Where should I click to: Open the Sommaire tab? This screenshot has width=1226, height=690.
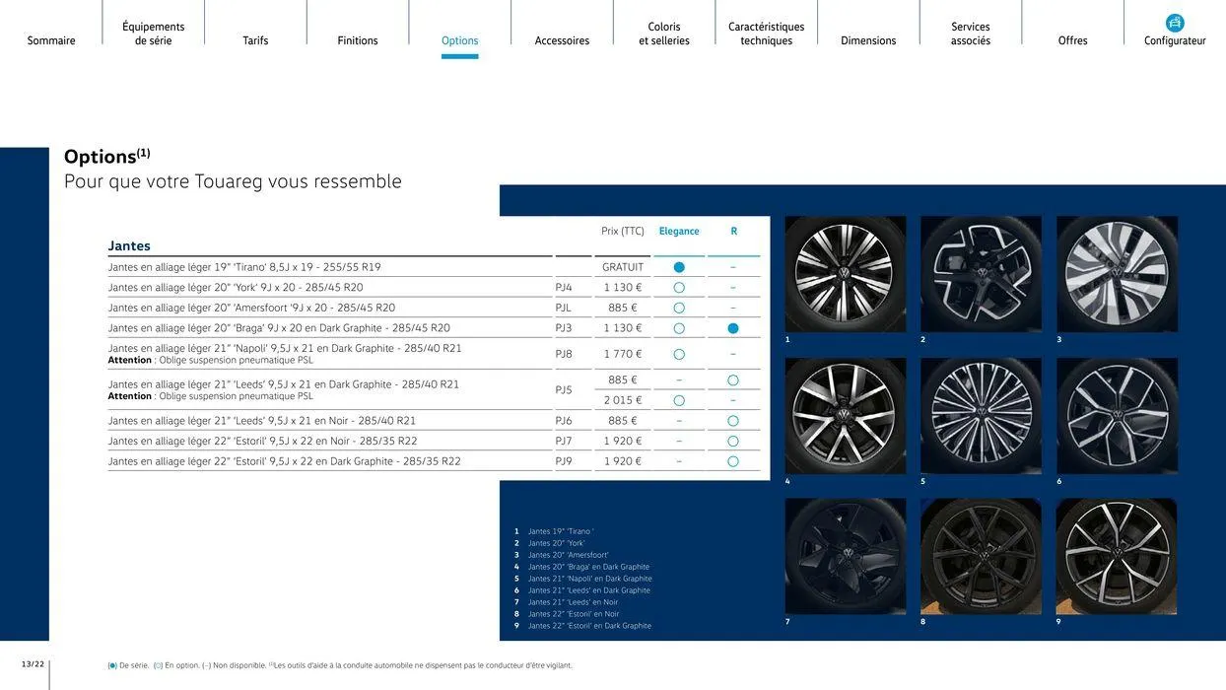51,40
